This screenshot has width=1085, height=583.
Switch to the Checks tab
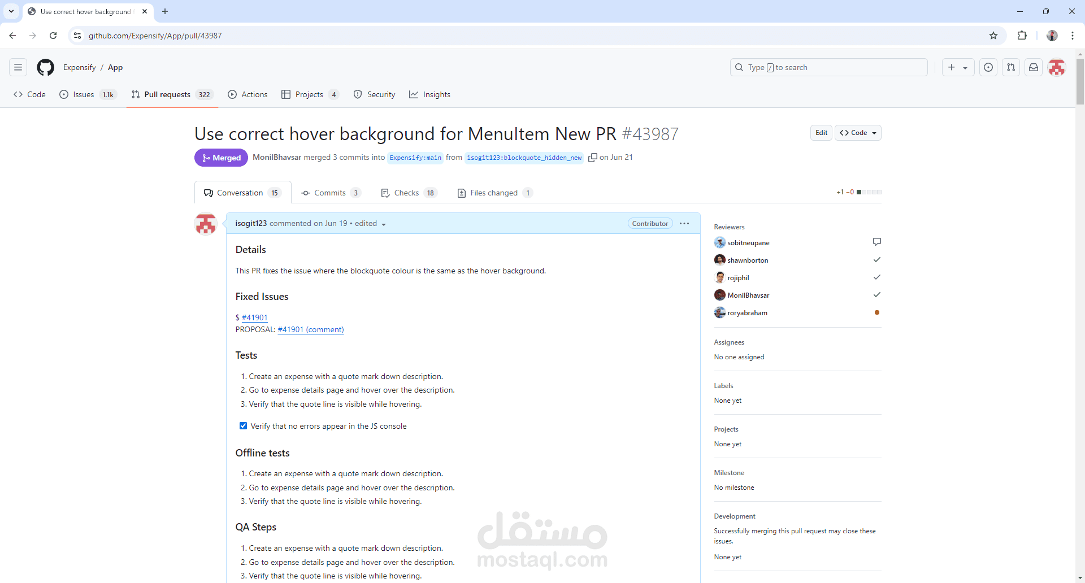(409, 193)
